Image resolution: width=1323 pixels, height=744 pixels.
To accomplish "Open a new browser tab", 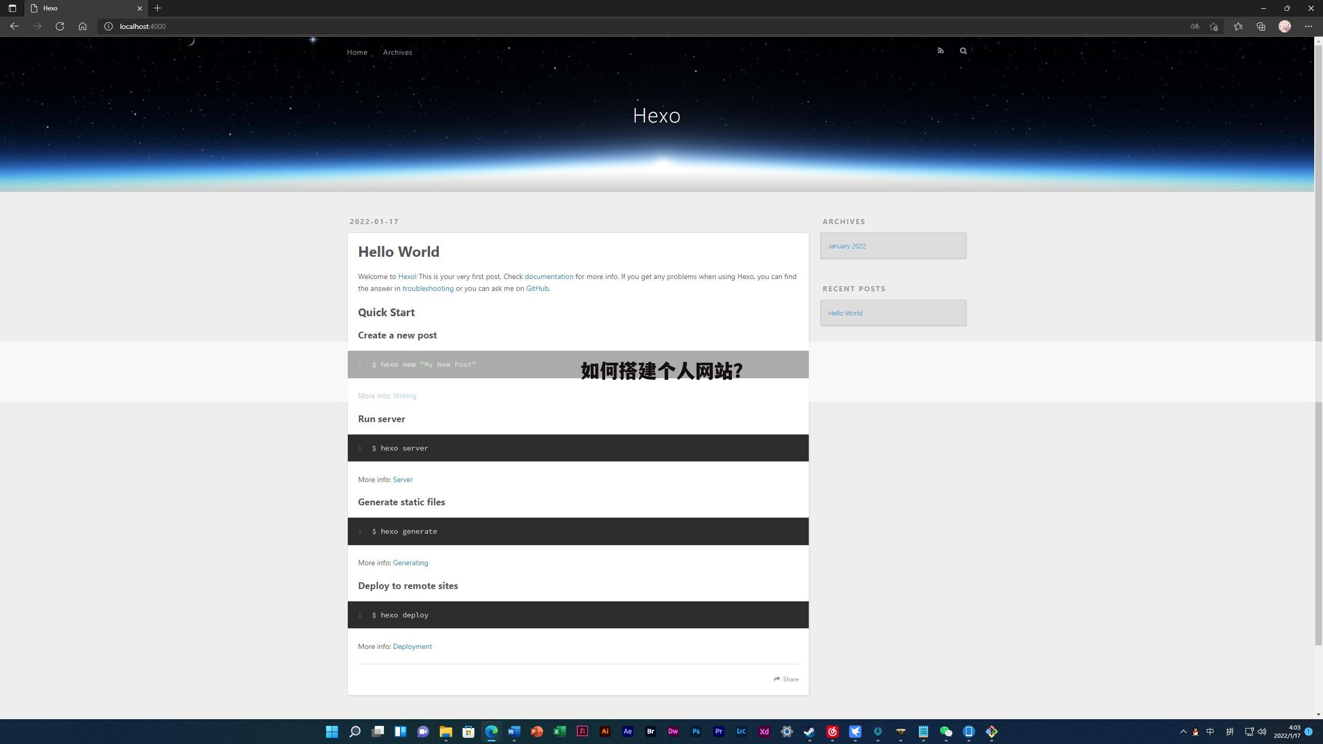I will [x=158, y=8].
